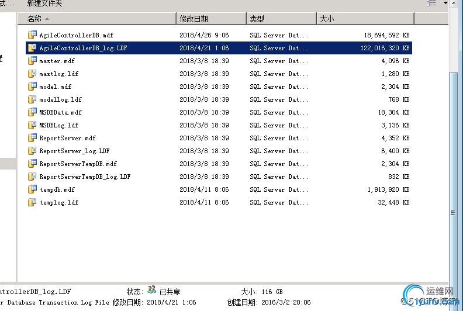Click the master.mdf file icon
The height and width of the screenshot is (311, 463).
tap(32, 61)
